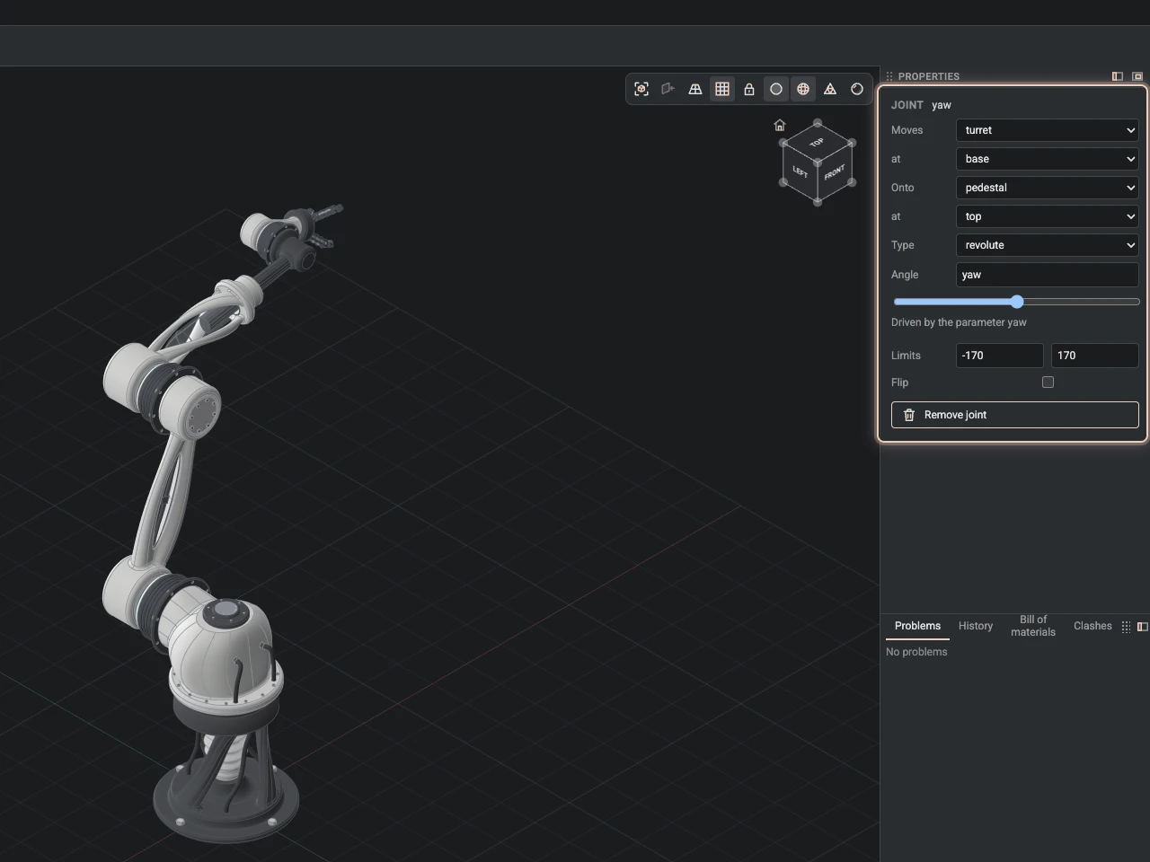This screenshot has height=862, width=1150.
Task: Click the upper limit field showing 170
Action: (1095, 356)
